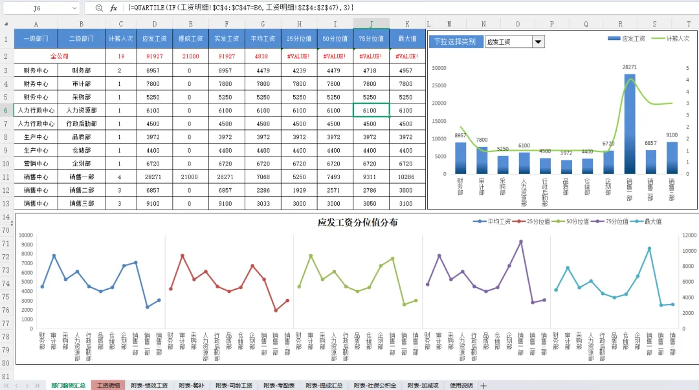
Task: Select the 全公司 merged cell
Action: pyautogui.click(x=60, y=56)
